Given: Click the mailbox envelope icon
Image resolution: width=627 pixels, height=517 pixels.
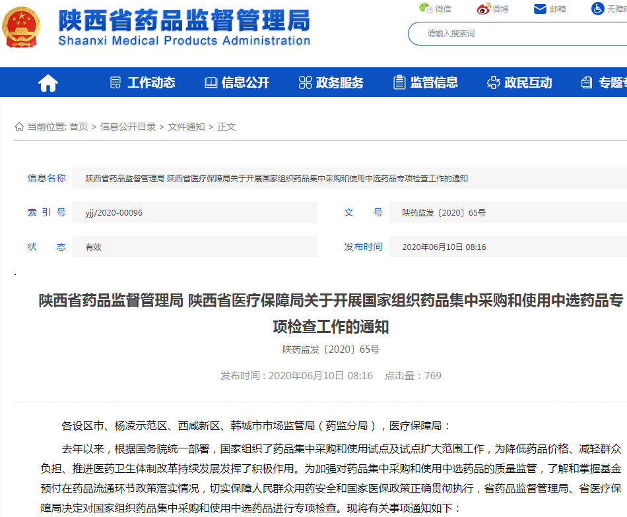Looking at the screenshot, I should click(x=541, y=9).
